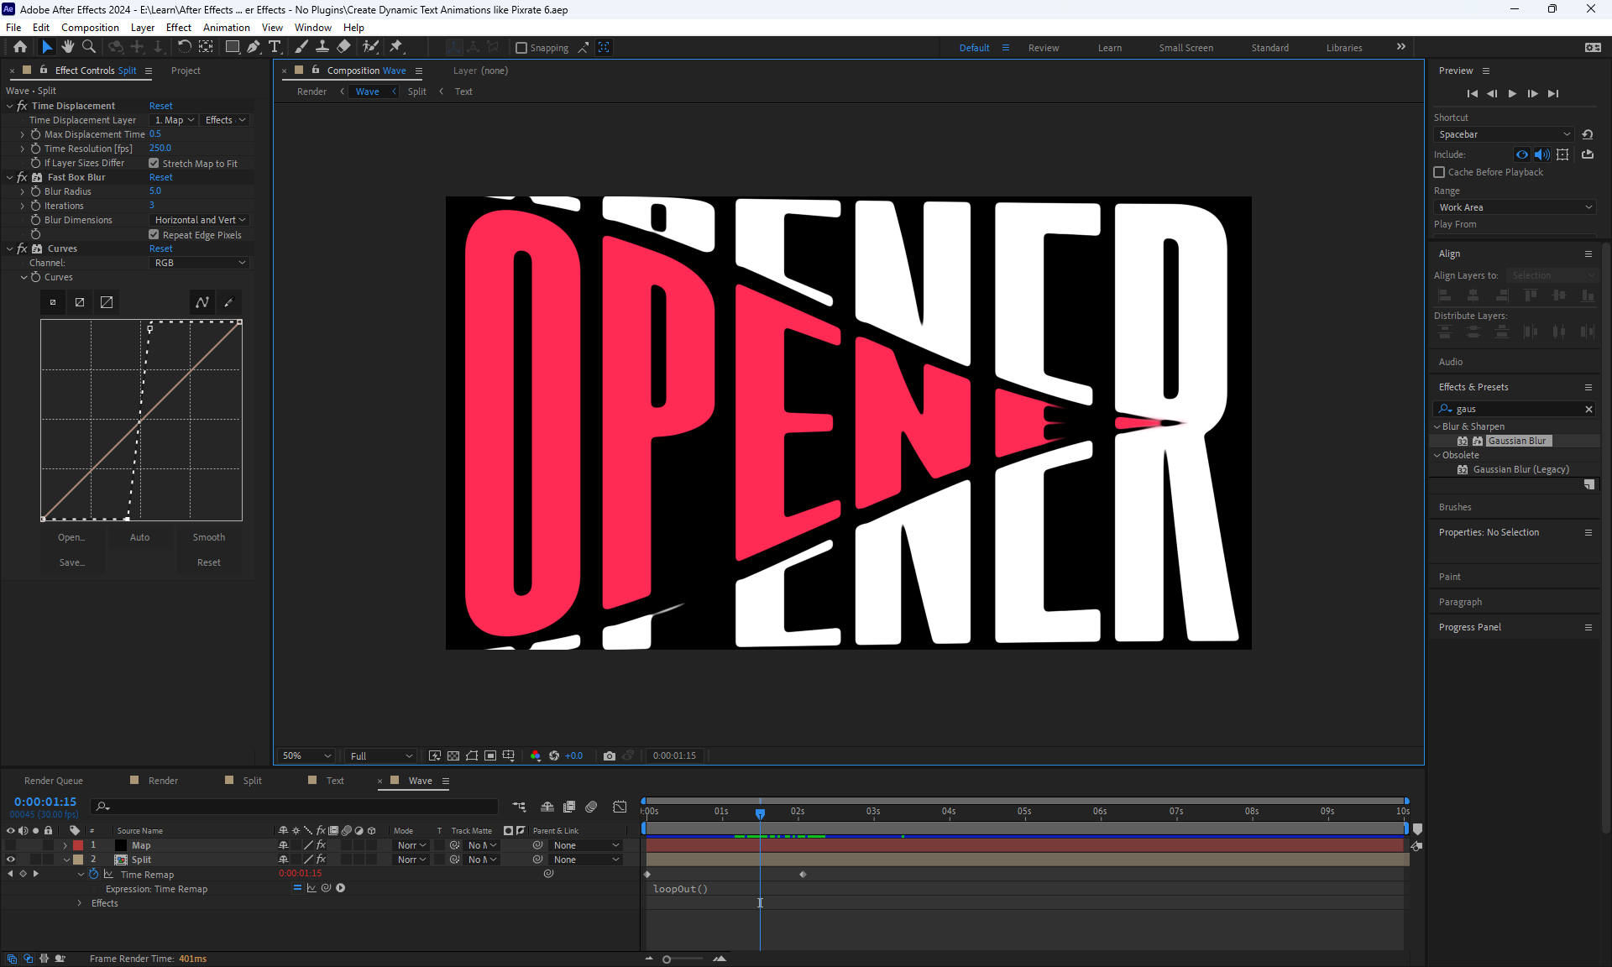Image resolution: width=1612 pixels, height=967 pixels.
Task: Select the Pen tool
Action: 254,47
